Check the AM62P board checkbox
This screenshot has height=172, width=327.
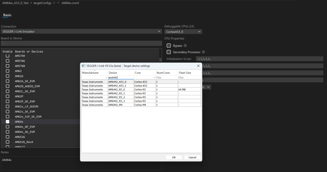click(x=8, y=96)
